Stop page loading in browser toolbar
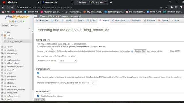Screen dimensions: 184x103 click(x=12, y=7)
